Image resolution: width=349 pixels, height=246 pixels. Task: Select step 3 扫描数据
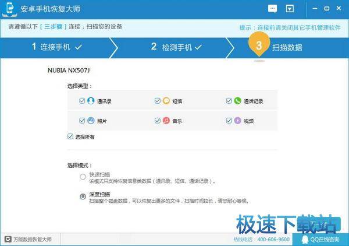(x=287, y=47)
